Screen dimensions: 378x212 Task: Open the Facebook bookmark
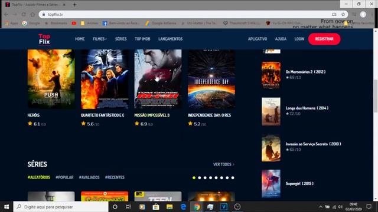click(122, 24)
